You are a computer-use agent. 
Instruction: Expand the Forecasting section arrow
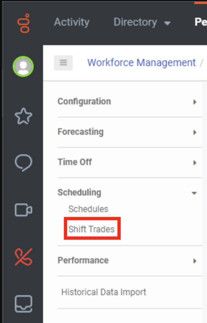pyautogui.click(x=195, y=132)
